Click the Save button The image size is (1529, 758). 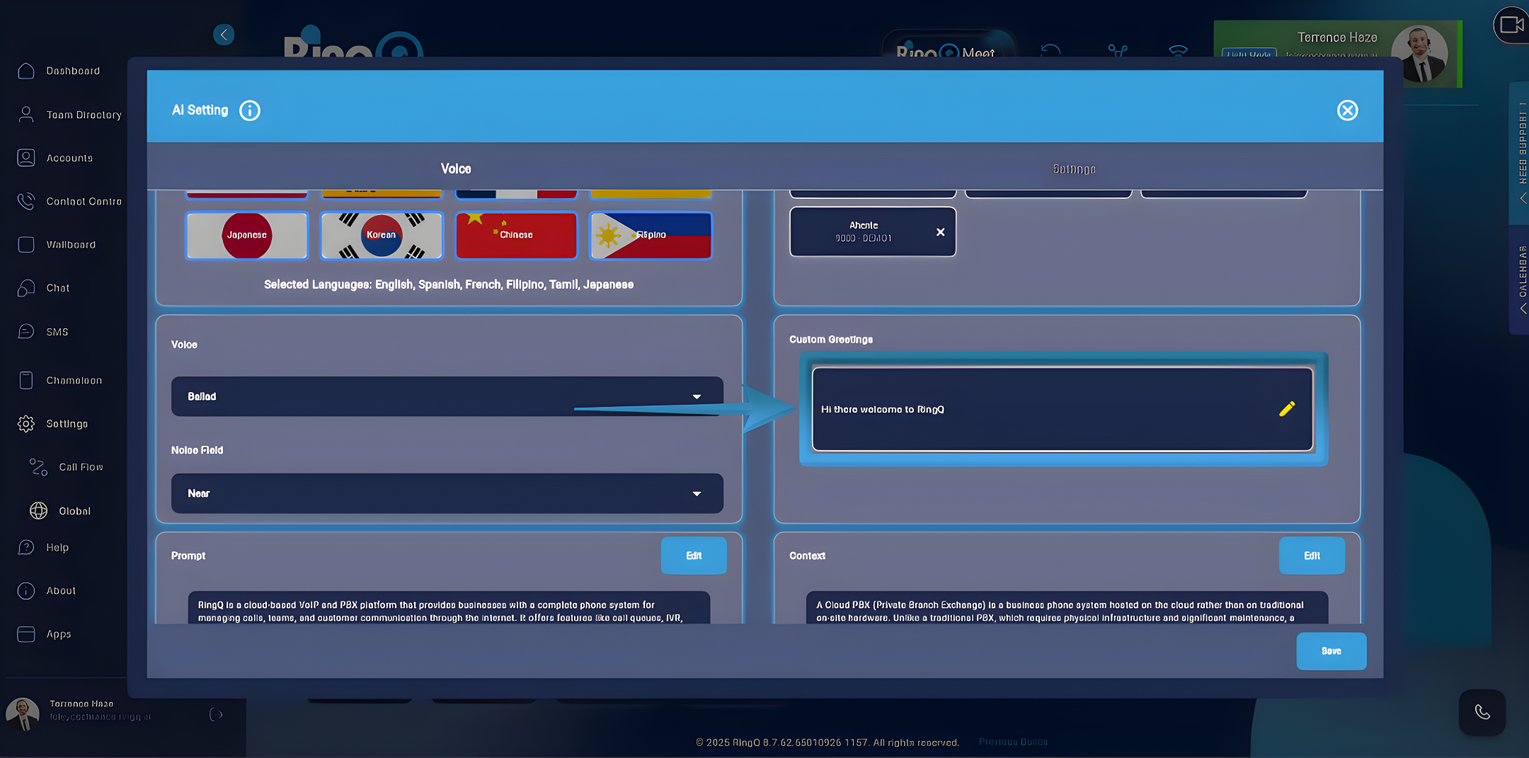pos(1331,650)
